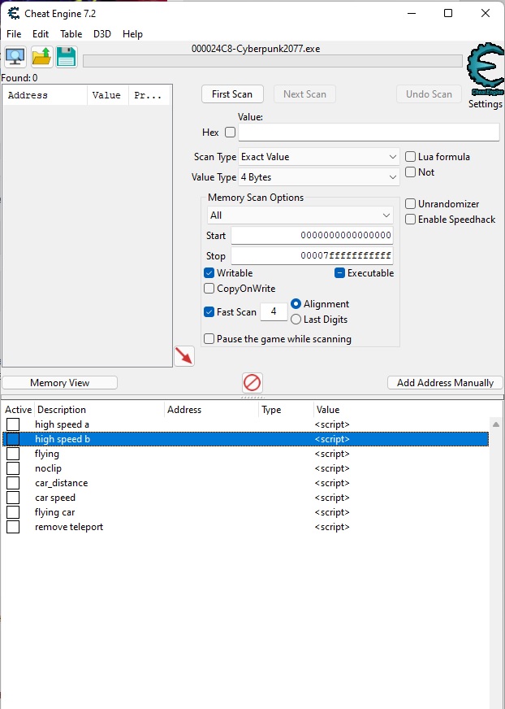The height and width of the screenshot is (709, 505).
Task: Click the First Scan button
Action: [x=232, y=94]
